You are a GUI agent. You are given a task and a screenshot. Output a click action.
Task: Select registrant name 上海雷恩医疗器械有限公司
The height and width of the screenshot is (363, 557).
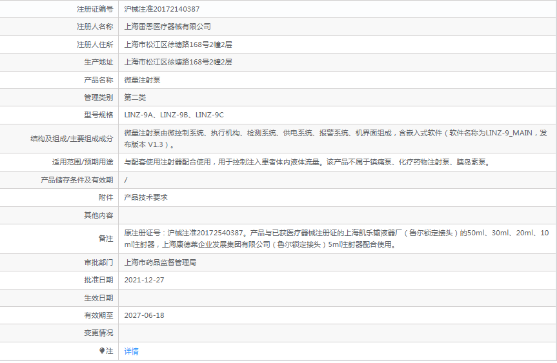pos(167,26)
